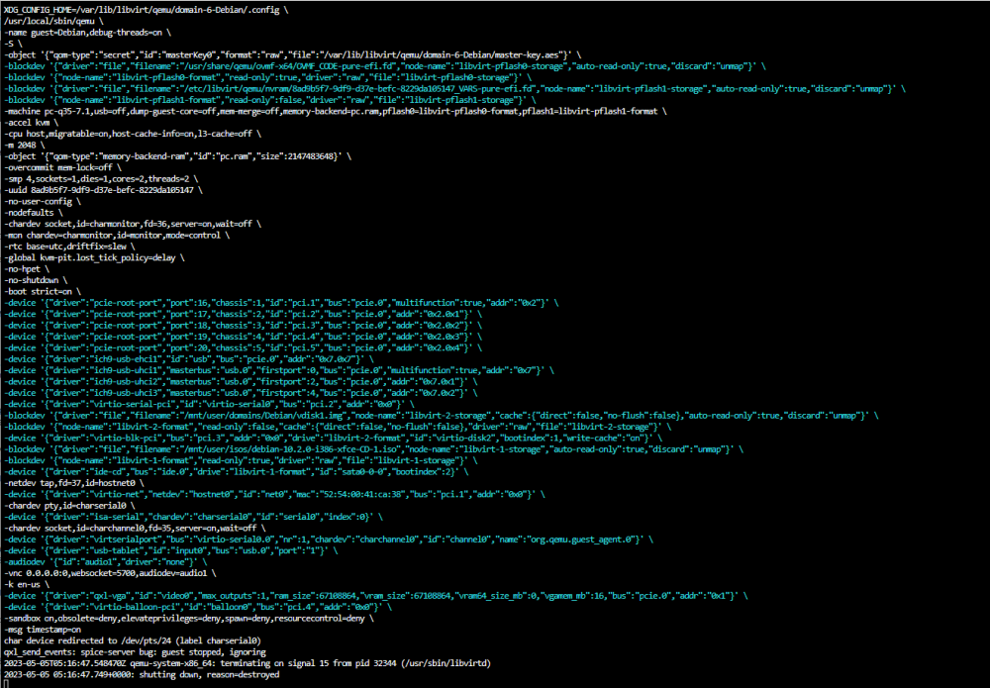Select the libvirt-1-format blockdev line
Screen dimensions: 990x688
pyautogui.click(x=241, y=460)
